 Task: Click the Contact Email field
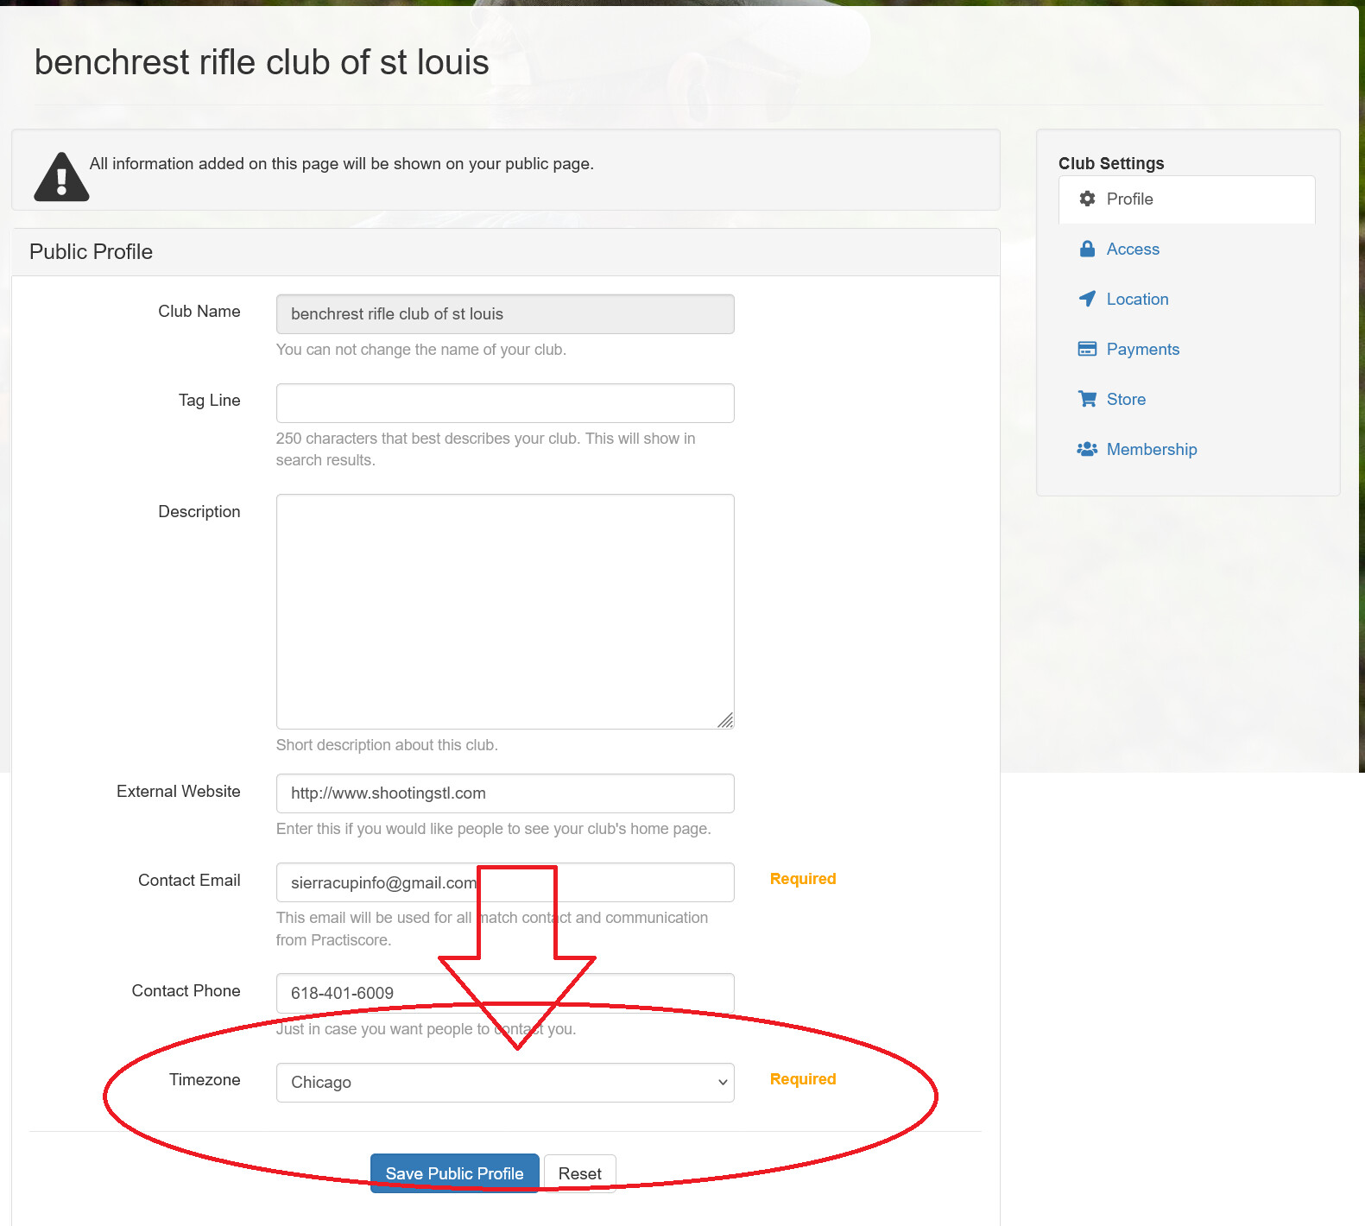tap(505, 882)
